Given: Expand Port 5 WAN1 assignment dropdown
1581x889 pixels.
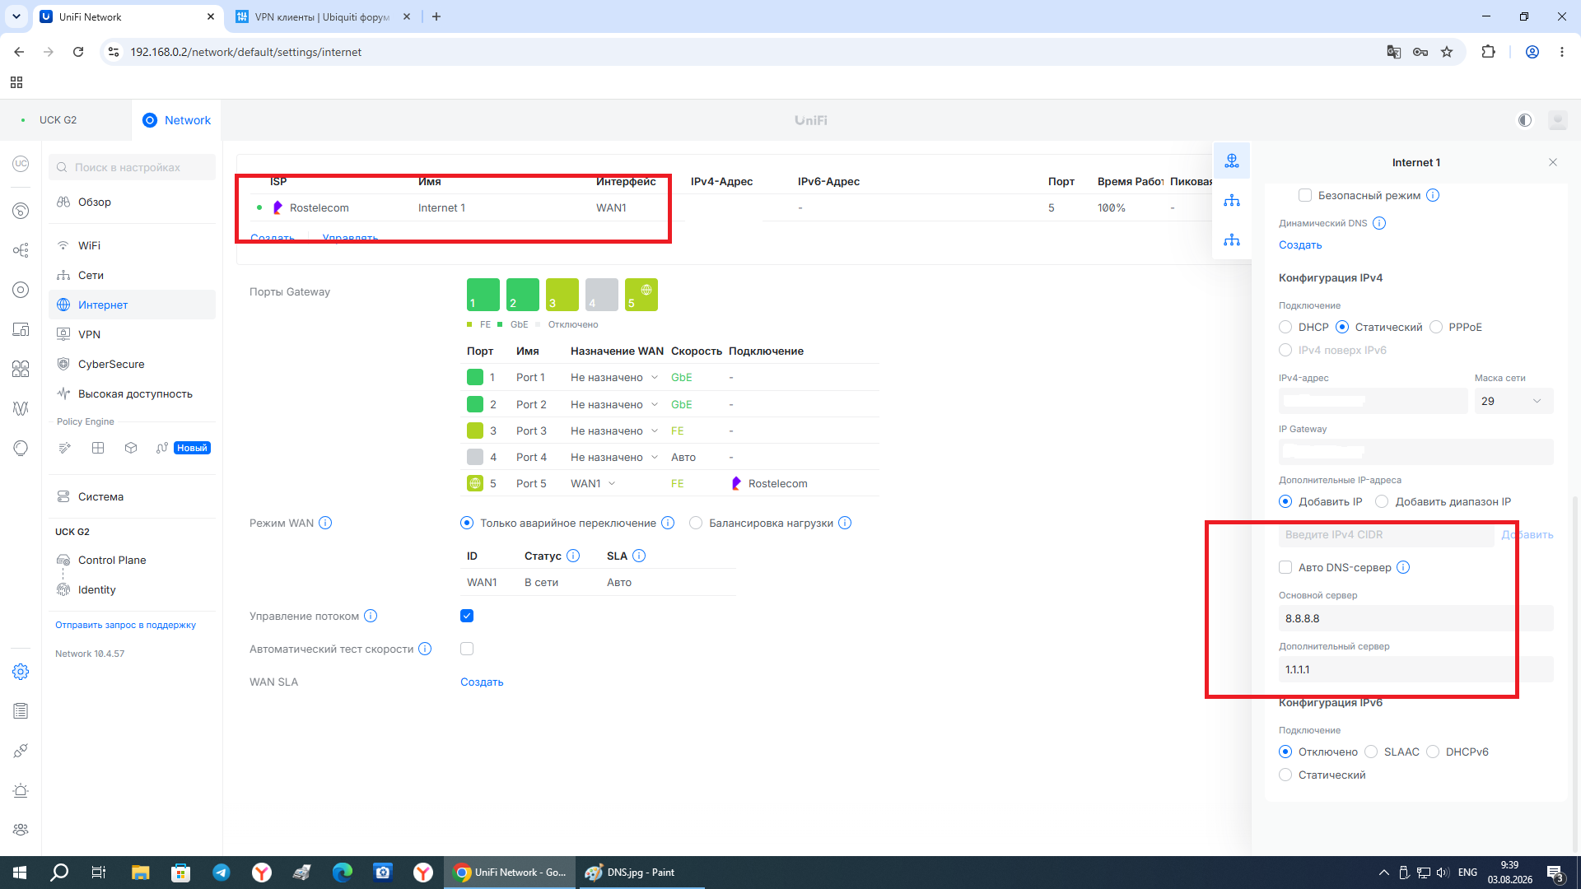Looking at the screenshot, I should coord(593,483).
